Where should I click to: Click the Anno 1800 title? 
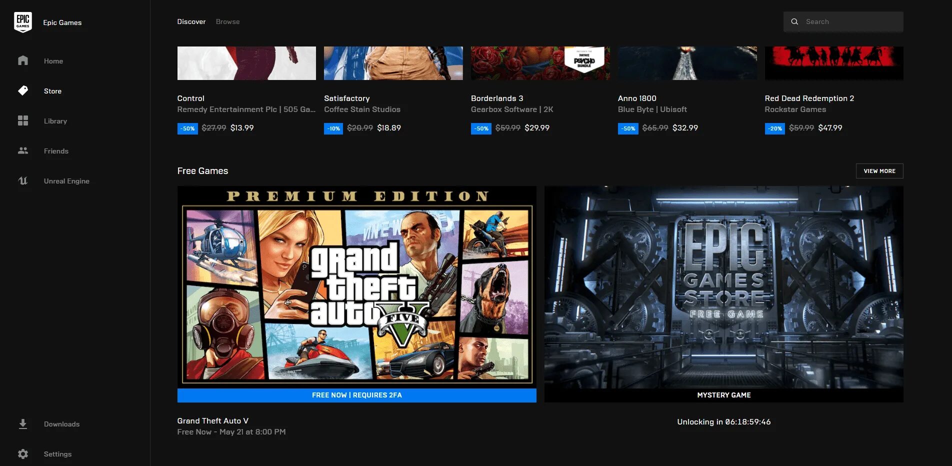(637, 98)
